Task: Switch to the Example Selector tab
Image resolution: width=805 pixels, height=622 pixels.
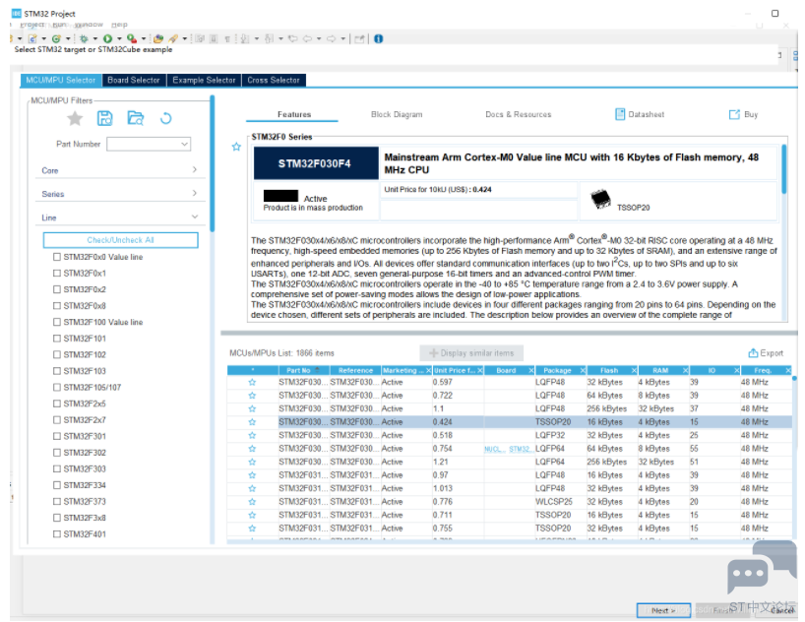Action: 204,80
